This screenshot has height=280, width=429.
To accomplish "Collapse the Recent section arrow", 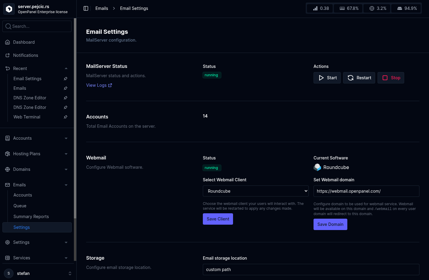I will (66, 69).
